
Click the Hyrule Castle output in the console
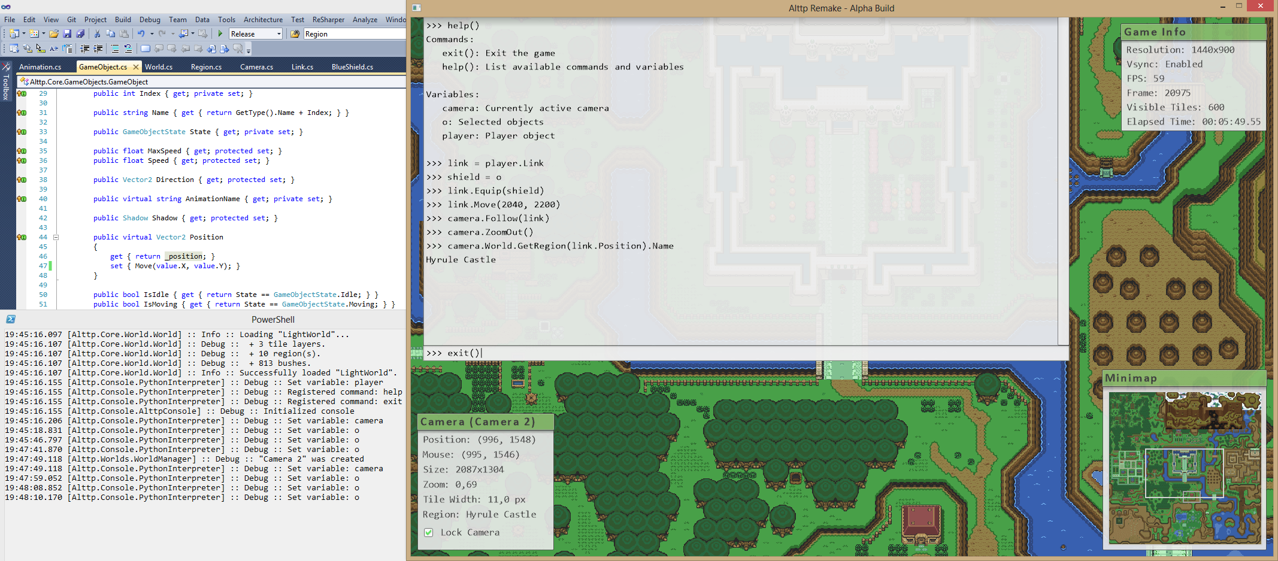tap(461, 260)
